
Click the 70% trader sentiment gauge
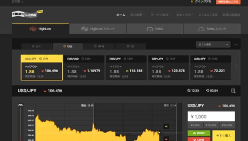(21, 122)
